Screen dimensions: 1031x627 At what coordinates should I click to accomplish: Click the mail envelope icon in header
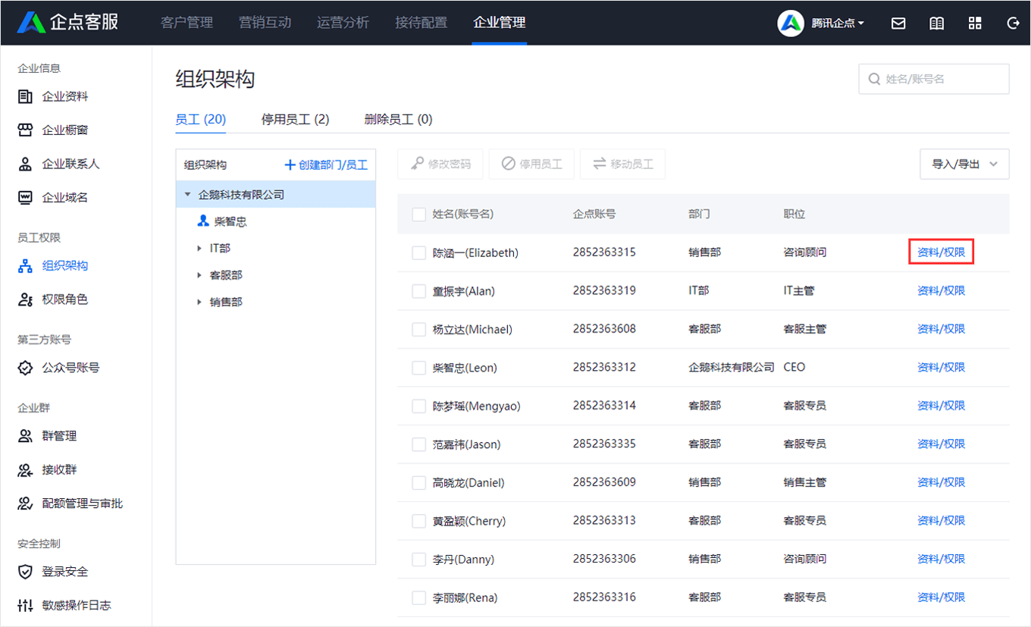coord(898,23)
